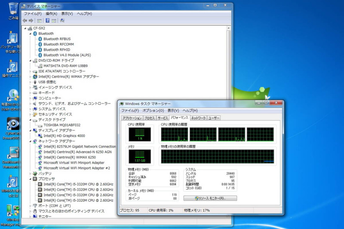Click リソース モニター(R) button
The height and width of the screenshot is (229, 344).
click(x=210, y=198)
